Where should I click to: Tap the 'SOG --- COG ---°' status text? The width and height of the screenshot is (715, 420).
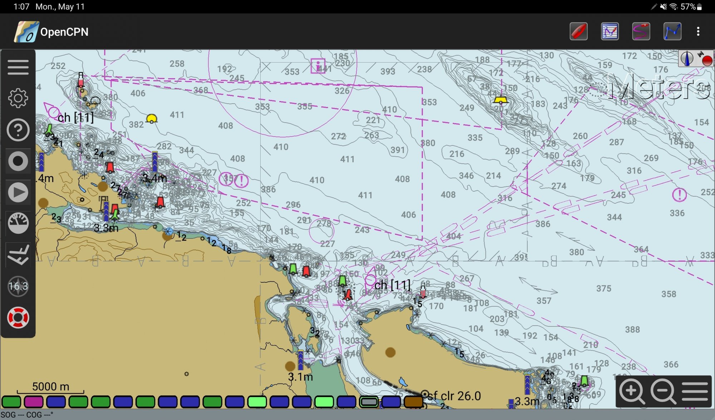pyautogui.click(x=27, y=415)
